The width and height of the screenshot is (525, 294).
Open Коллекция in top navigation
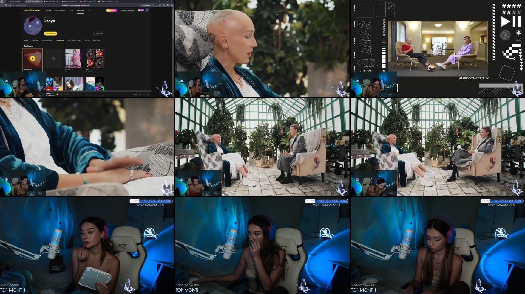(x=80, y=10)
